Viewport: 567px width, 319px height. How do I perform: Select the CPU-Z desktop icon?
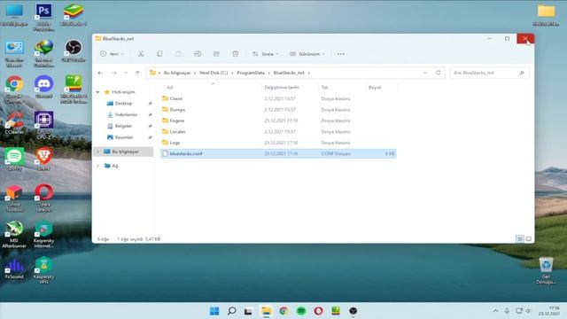[x=43, y=125]
